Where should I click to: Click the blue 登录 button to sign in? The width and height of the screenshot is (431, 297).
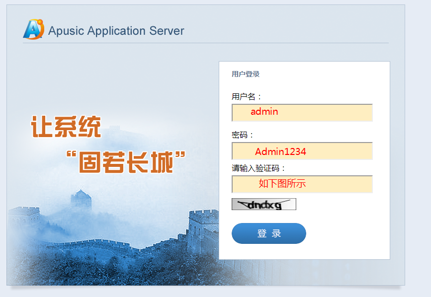(x=268, y=233)
